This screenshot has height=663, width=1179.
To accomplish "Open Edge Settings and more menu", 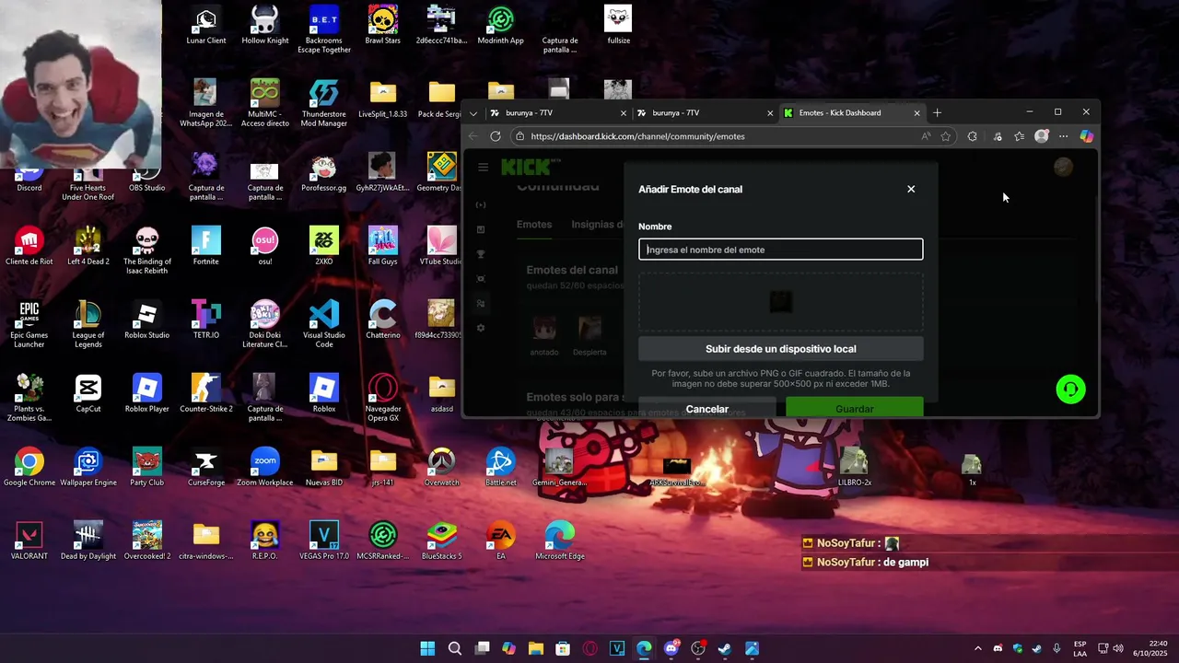I will pos(1063,136).
